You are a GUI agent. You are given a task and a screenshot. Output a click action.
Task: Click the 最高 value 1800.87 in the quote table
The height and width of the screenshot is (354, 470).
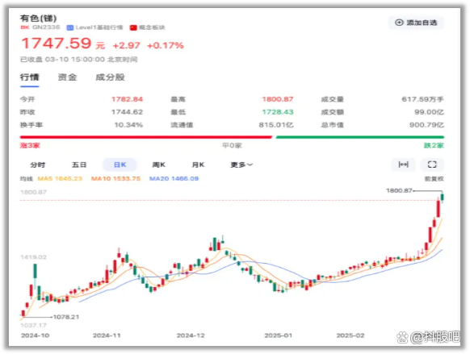click(278, 99)
